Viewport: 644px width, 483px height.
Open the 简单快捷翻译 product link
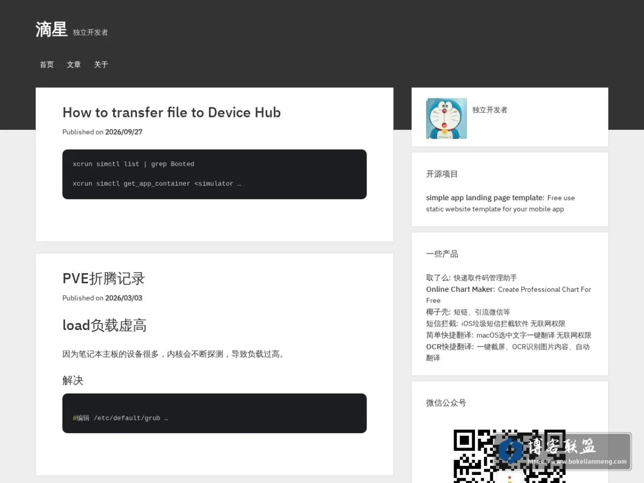[450, 335]
